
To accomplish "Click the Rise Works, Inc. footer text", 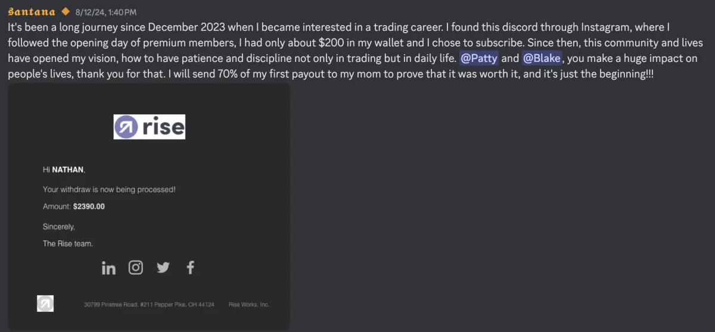I will pos(249,305).
